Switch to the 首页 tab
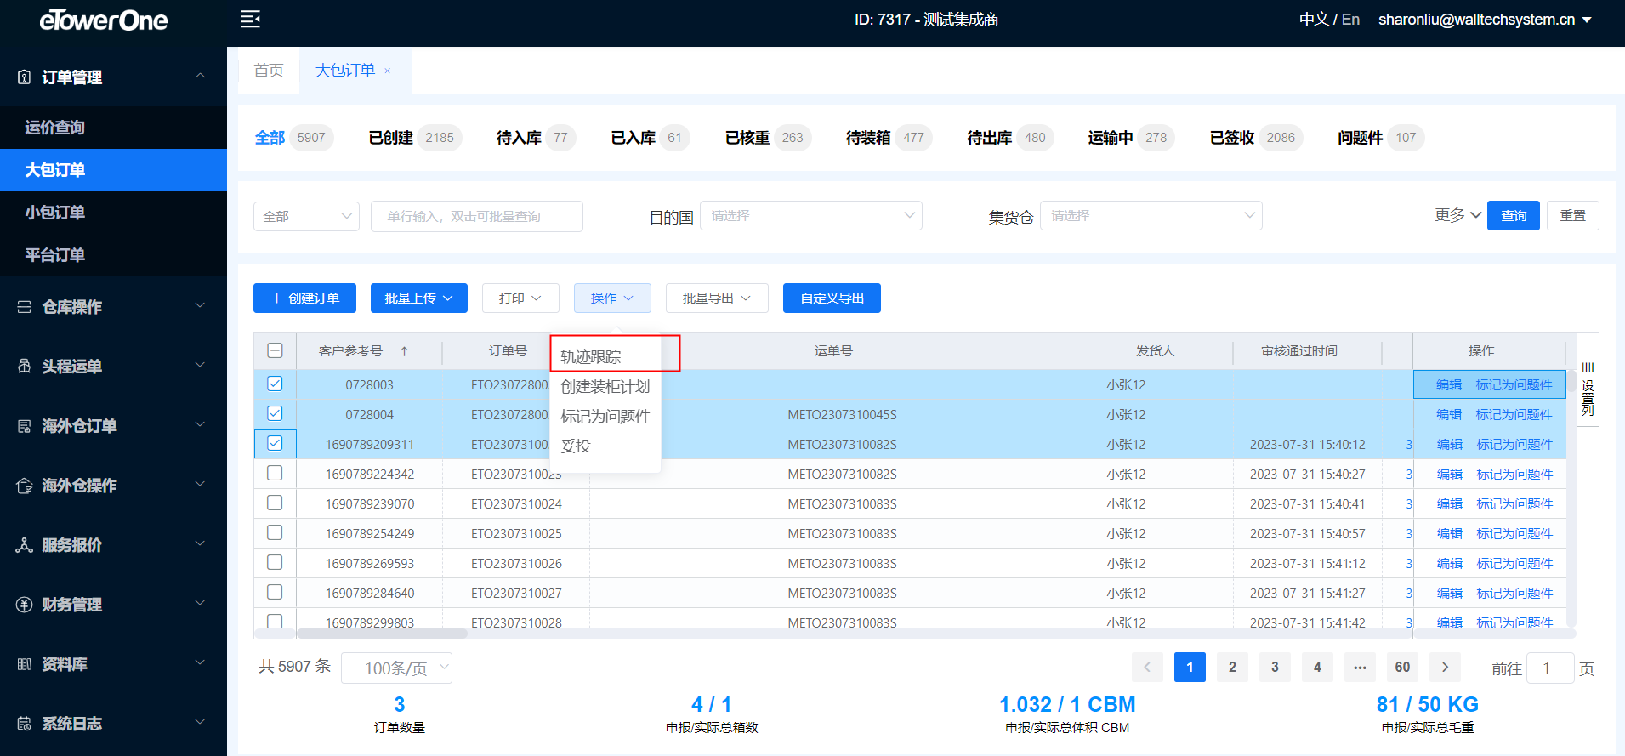Viewport: 1625px width, 756px height. 269,71
